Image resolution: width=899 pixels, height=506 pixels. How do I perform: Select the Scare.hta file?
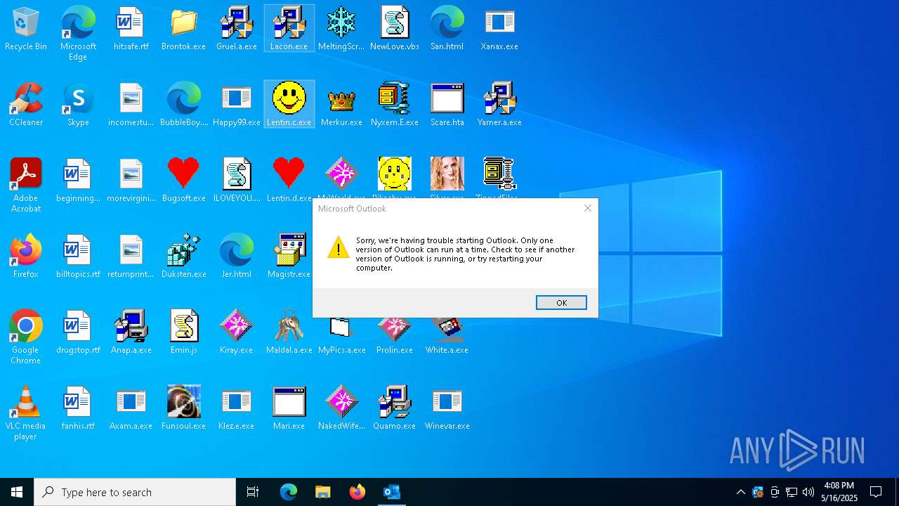[x=447, y=105]
